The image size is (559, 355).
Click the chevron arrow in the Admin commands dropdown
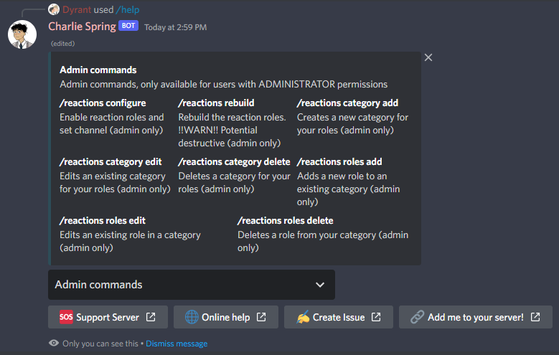(x=320, y=285)
